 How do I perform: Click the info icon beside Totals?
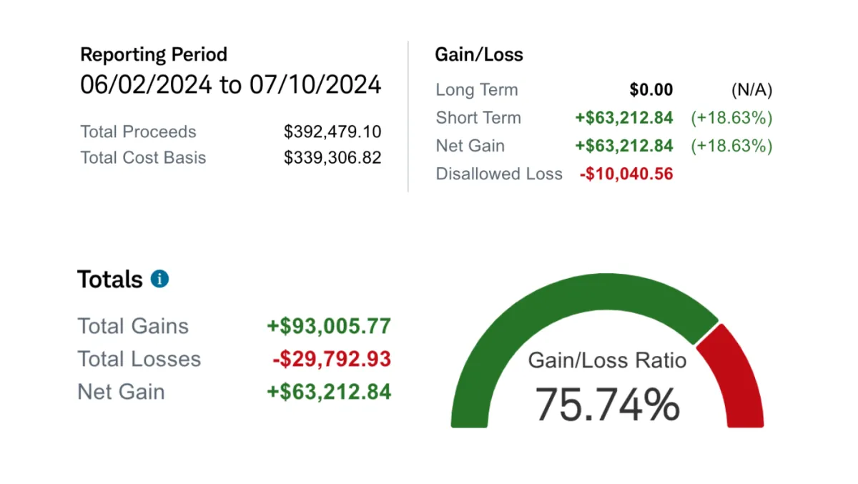(160, 279)
